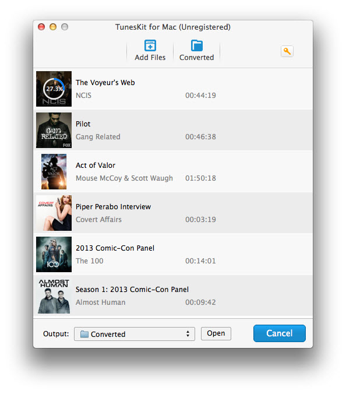Click the blue Cancel button
Viewport: 346px width, 394px height.
280,333
